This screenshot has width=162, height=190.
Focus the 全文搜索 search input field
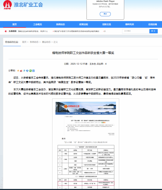(x=135, y=31)
